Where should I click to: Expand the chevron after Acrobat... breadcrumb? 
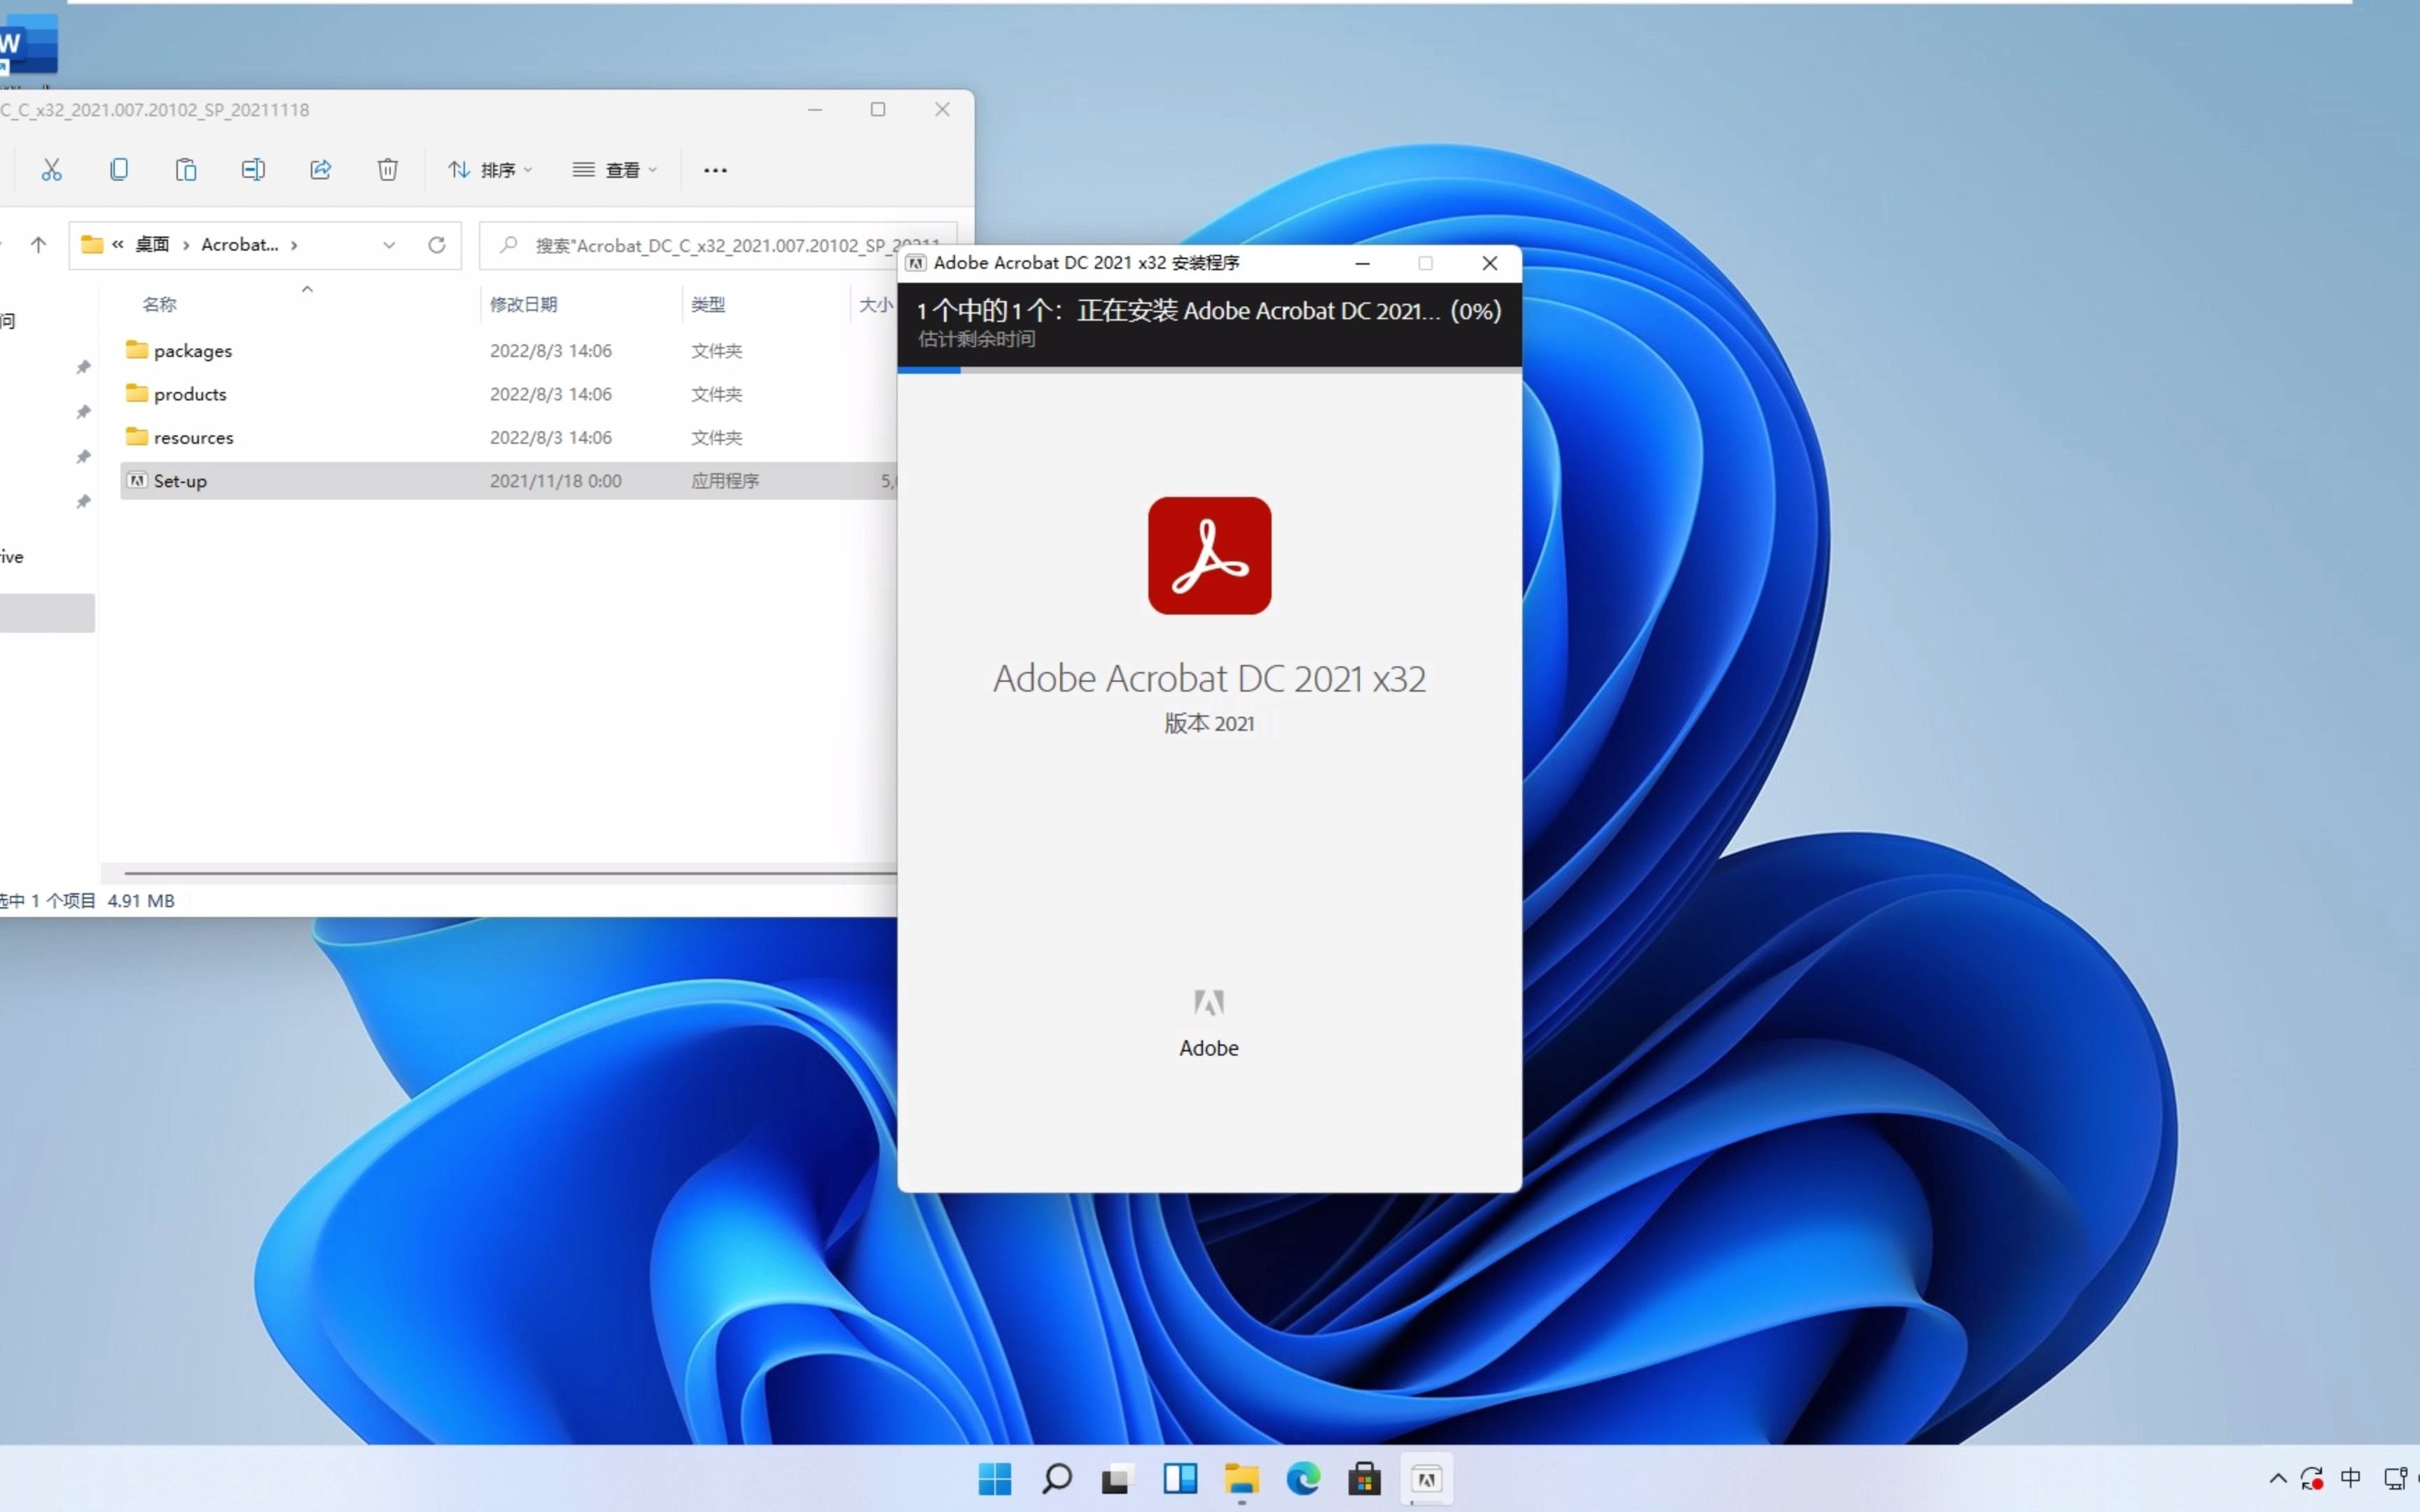tap(294, 245)
